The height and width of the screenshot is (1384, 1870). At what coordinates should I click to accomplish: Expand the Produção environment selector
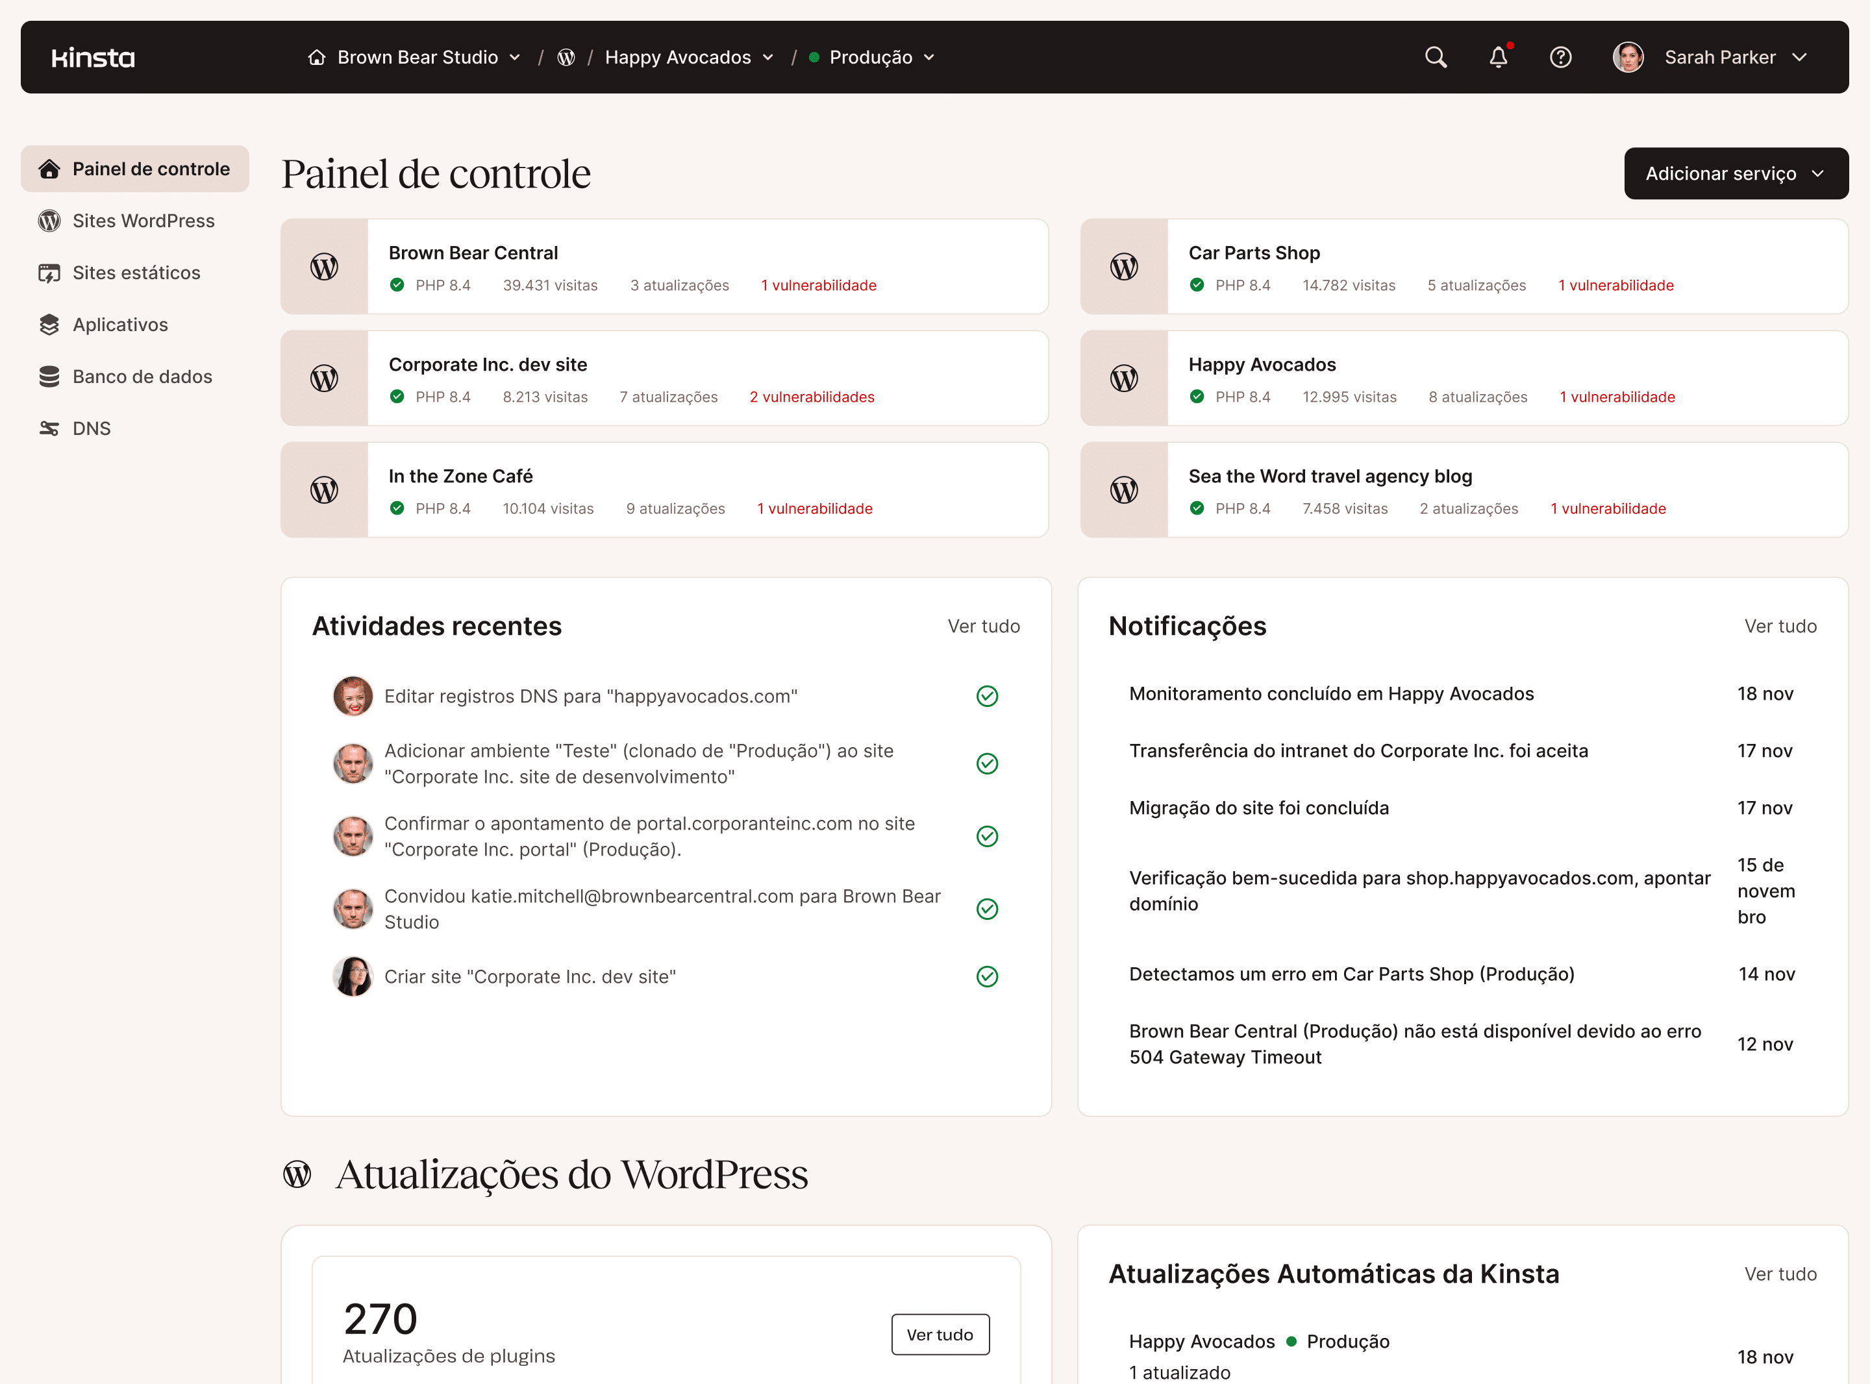929,57
